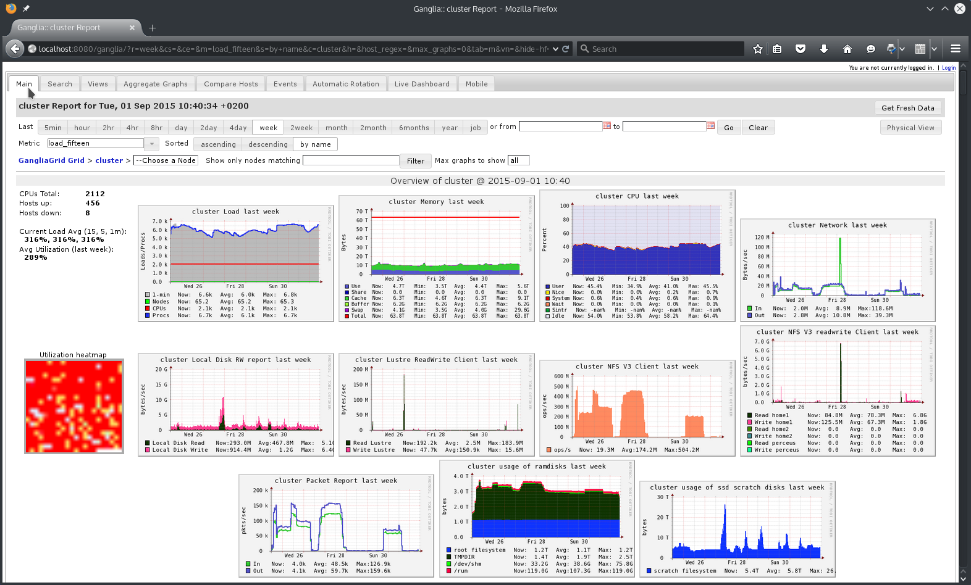This screenshot has height=585, width=971.
Task: Open the Choose a Node dropdown
Action: coord(166,160)
